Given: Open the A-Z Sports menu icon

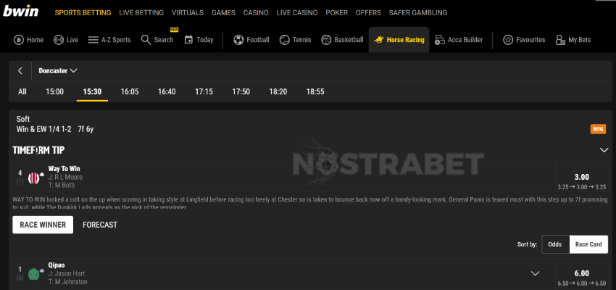Looking at the screenshot, I should point(93,40).
